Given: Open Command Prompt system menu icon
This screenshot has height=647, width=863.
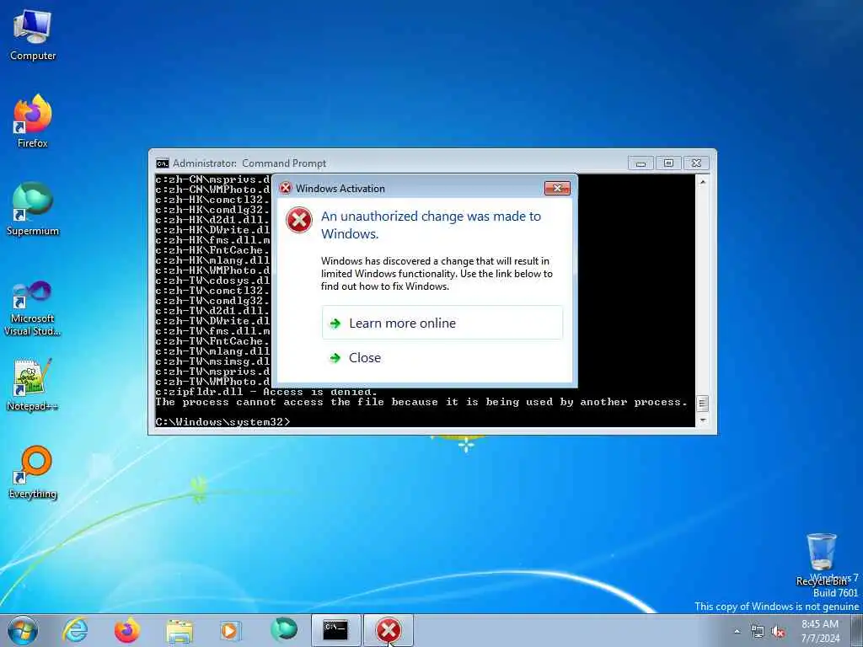Looking at the screenshot, I should (x=163, y=163).
